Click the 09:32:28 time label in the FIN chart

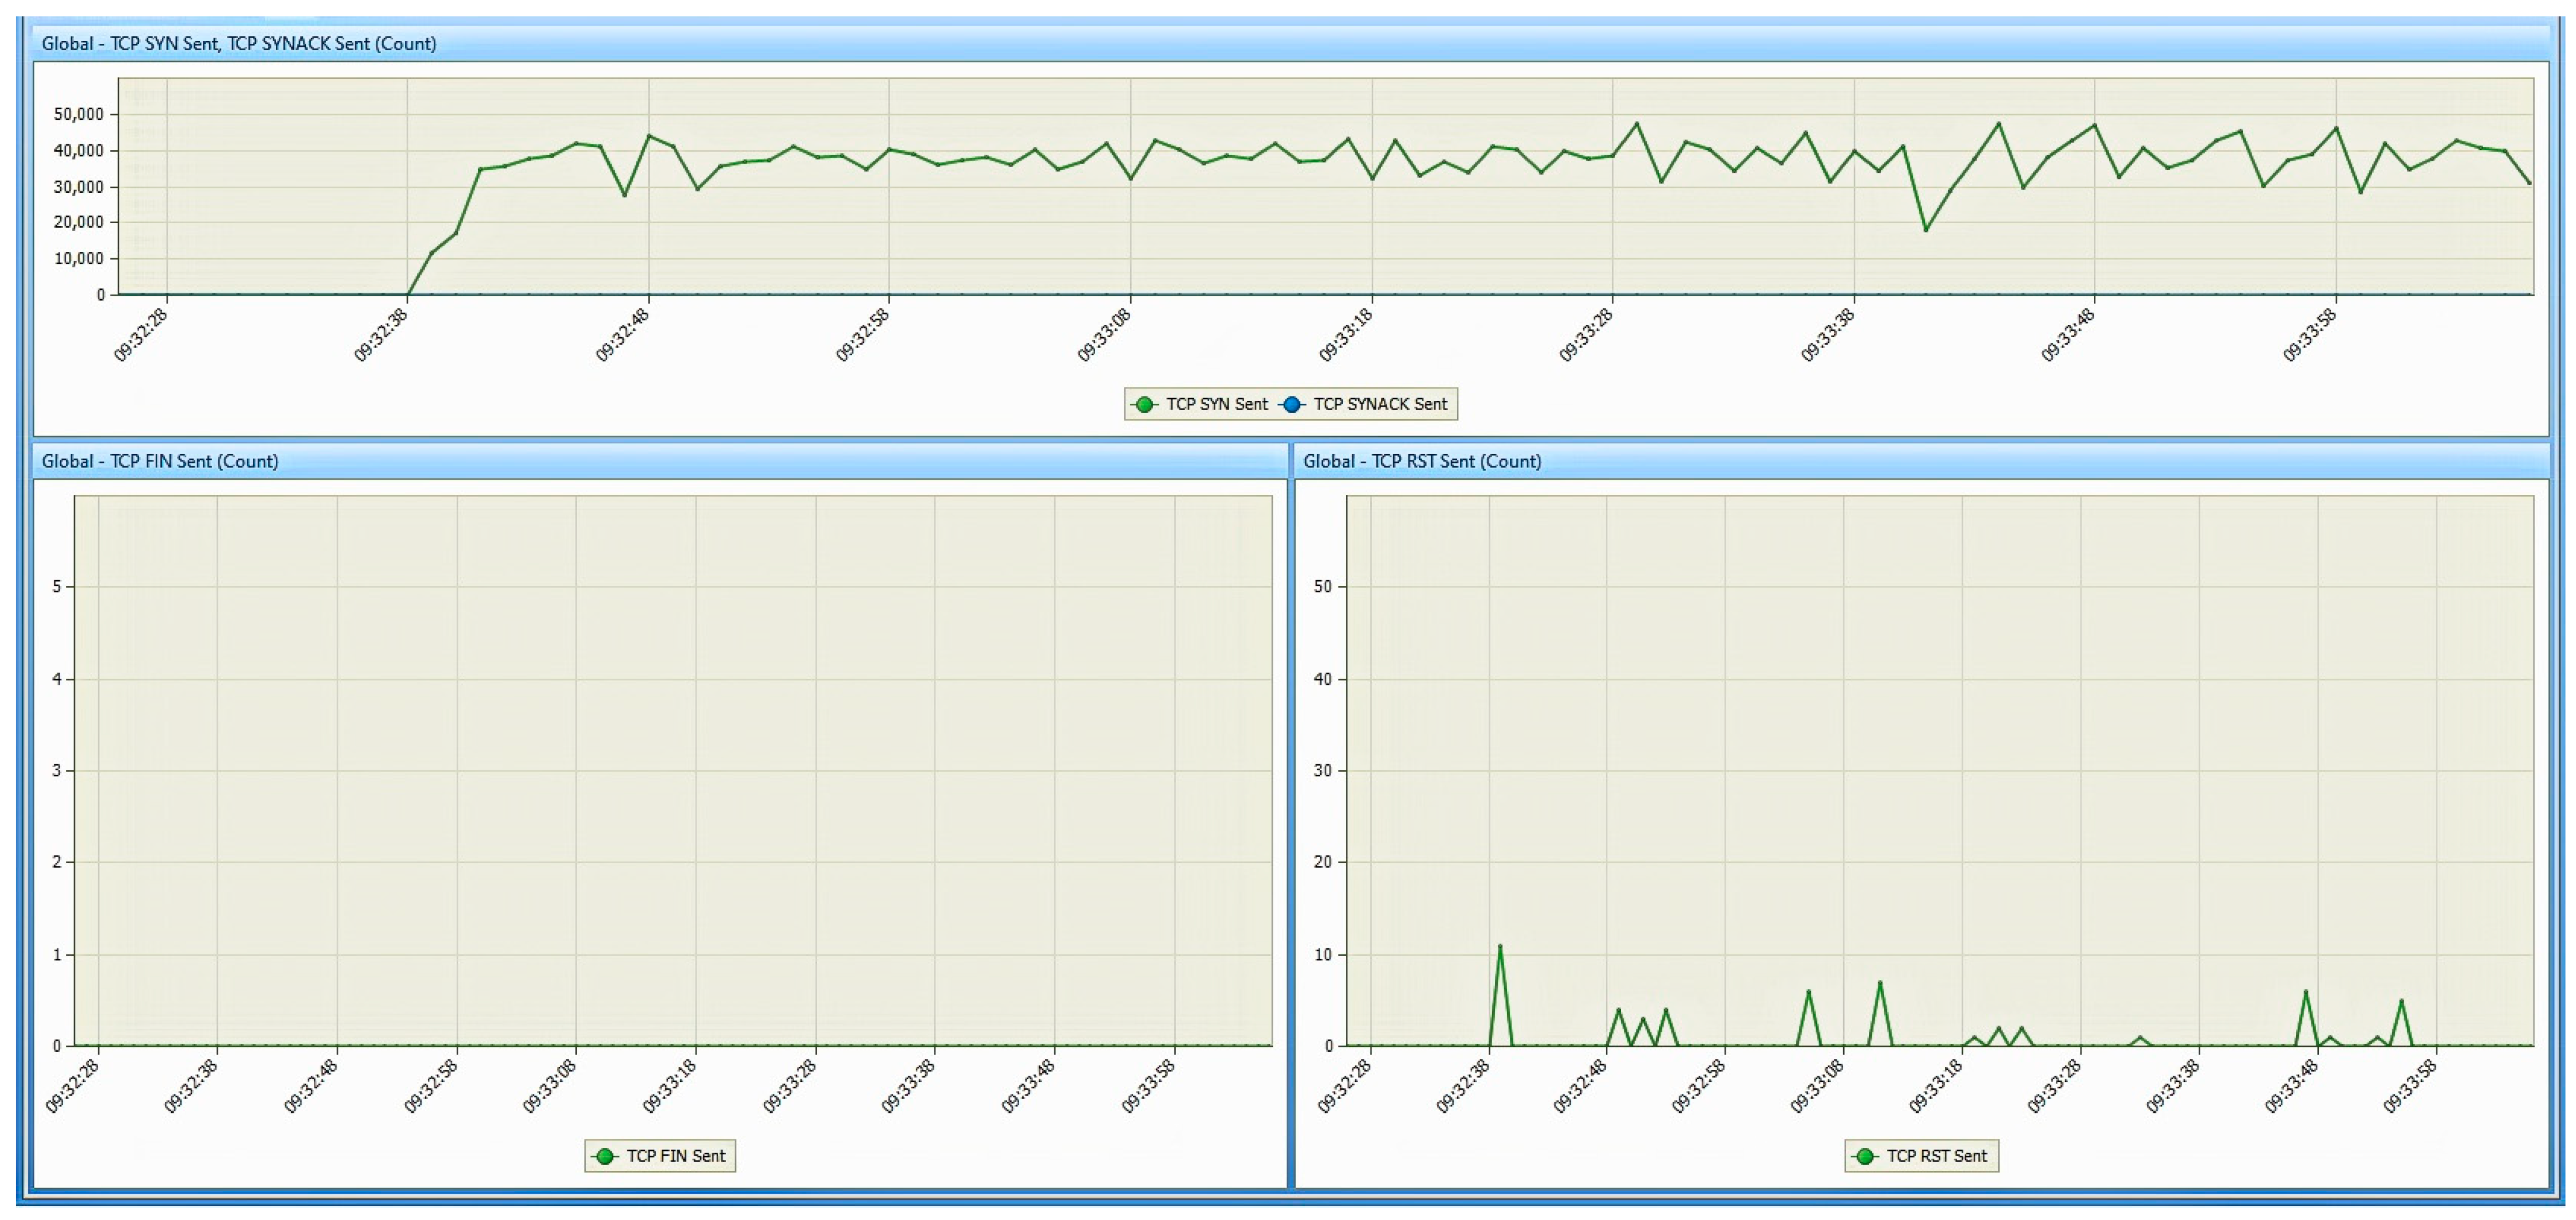[x=73, y=1087]
